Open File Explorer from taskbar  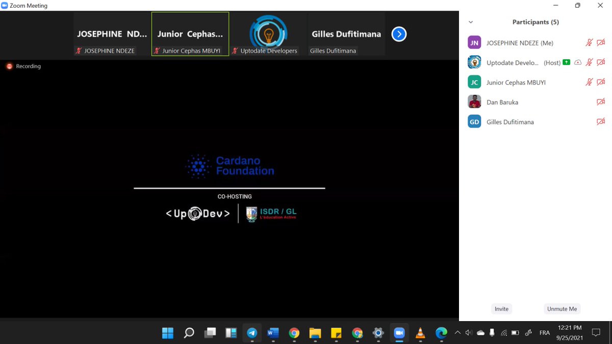tap(315, 333)
